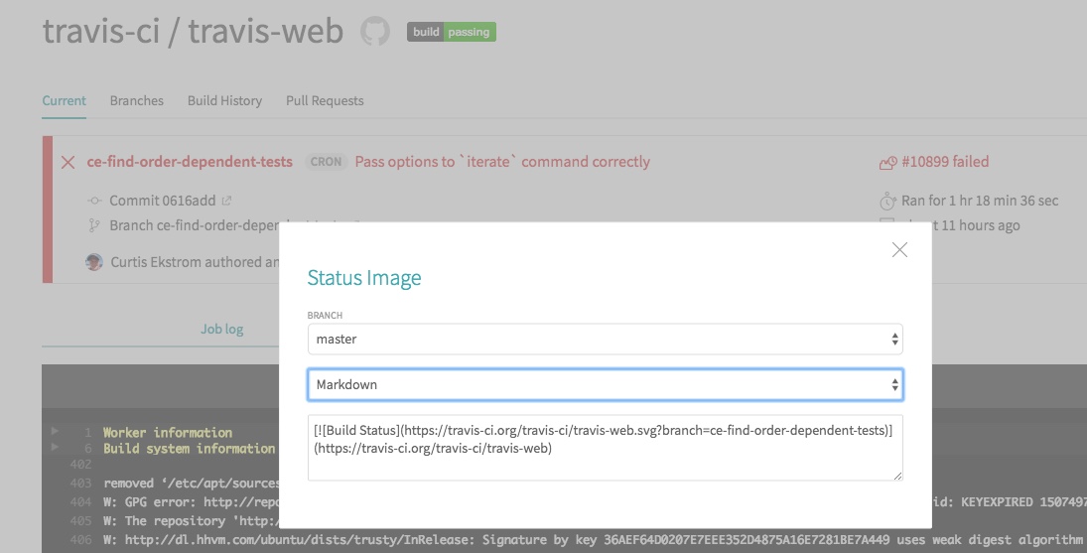Open the #10899 failed build link
This screenshot has height=553, width=1087.
tap(944, 162)
